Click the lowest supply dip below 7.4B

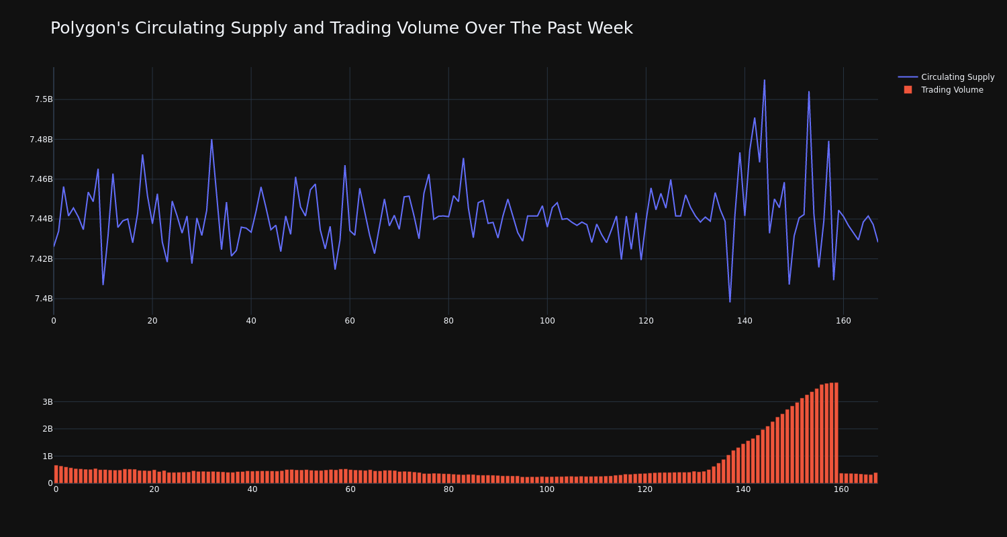(730, 301)
